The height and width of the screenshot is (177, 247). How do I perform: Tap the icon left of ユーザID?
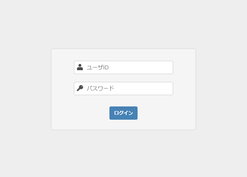[80, 67]
